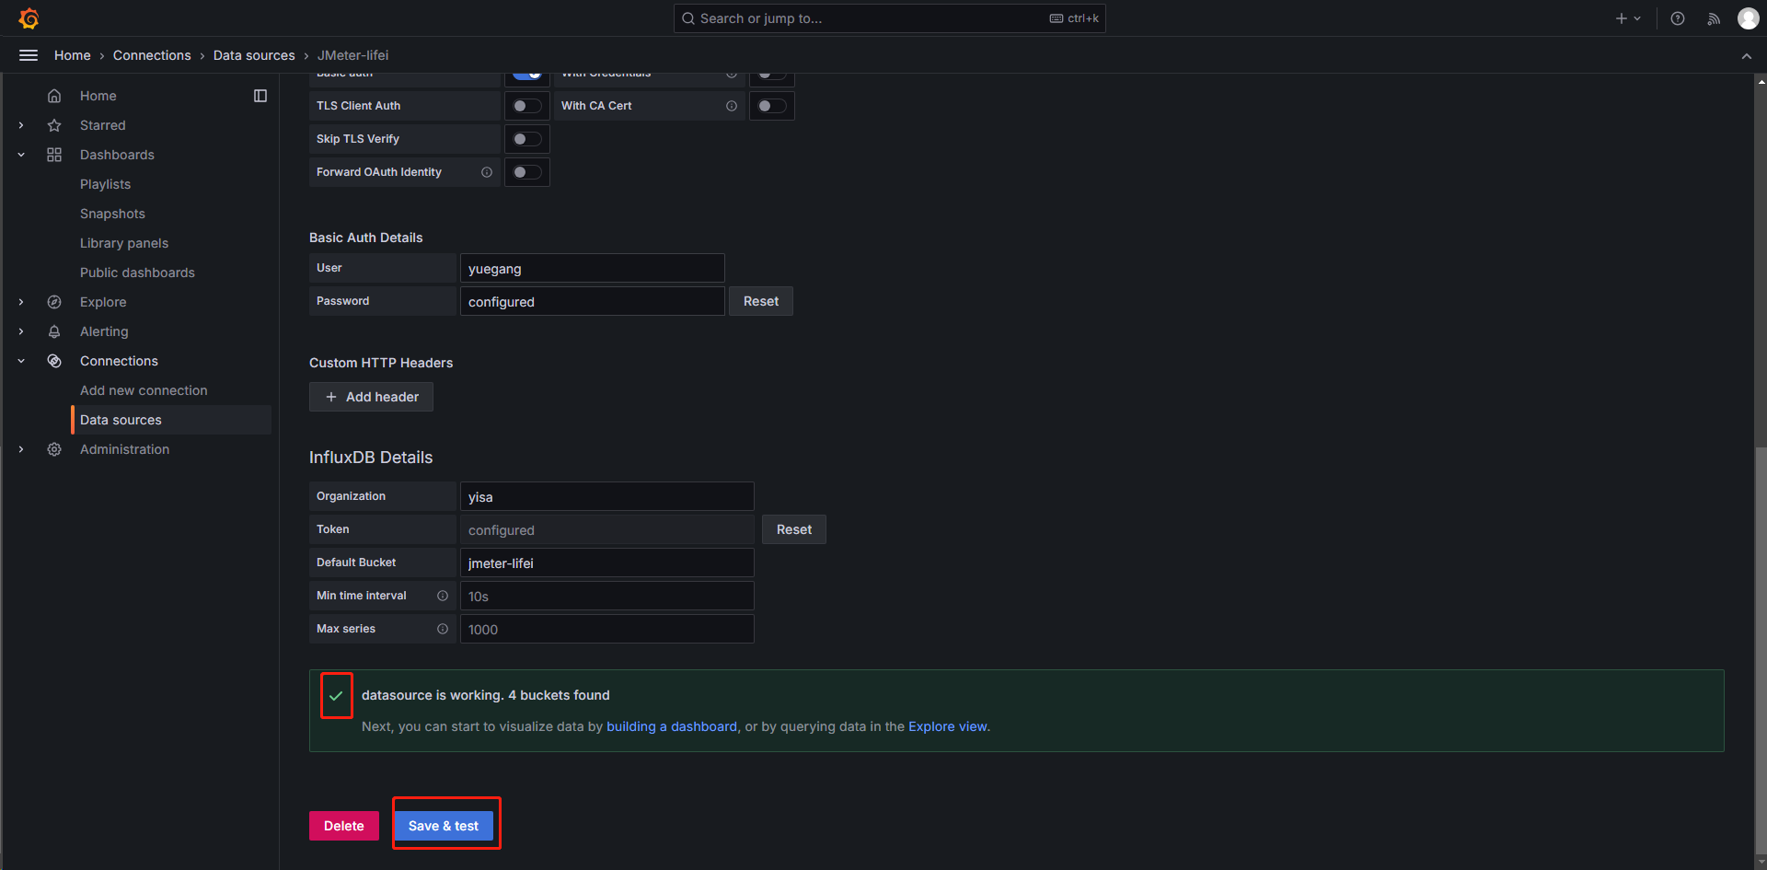The width and height of the screenshot is (1767, 870).
Task: Click the Delete button
Action: pyautogui.click(x=344, y=826)
